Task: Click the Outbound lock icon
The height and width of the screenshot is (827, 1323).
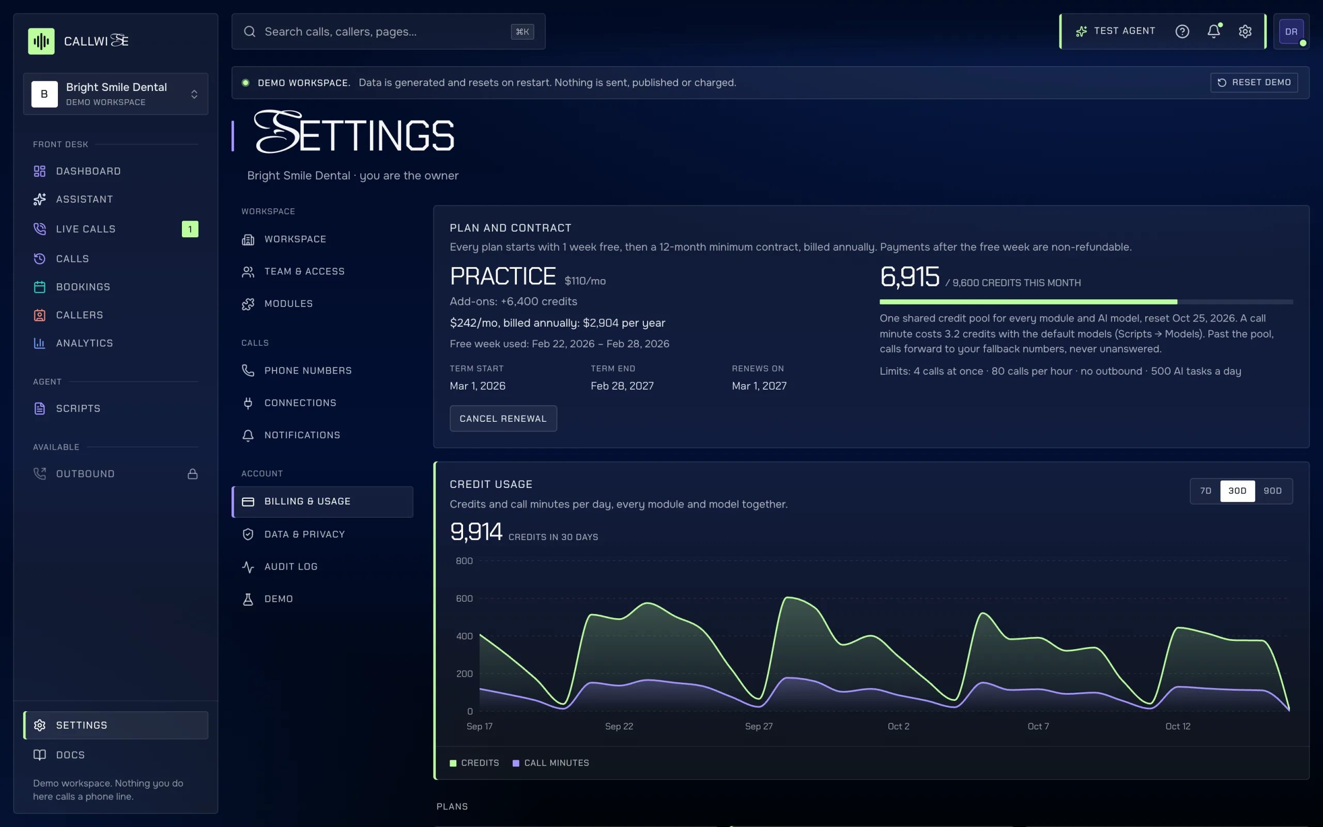Action: 192,473
